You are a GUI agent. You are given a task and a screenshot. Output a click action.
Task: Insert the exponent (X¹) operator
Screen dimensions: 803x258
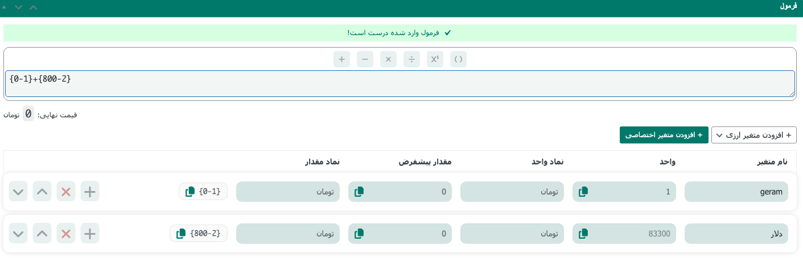coord(435,59)
